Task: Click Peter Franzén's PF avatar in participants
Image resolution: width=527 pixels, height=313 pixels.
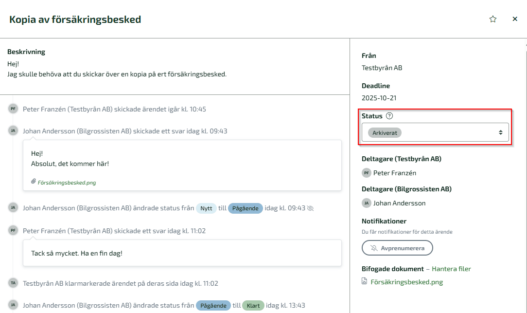Action: click(367, 173)
